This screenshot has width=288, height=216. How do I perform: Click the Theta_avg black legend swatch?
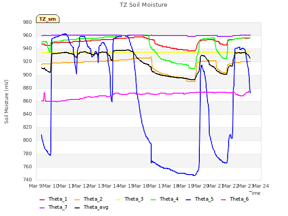pyautogui.click(x=77, y=208)
